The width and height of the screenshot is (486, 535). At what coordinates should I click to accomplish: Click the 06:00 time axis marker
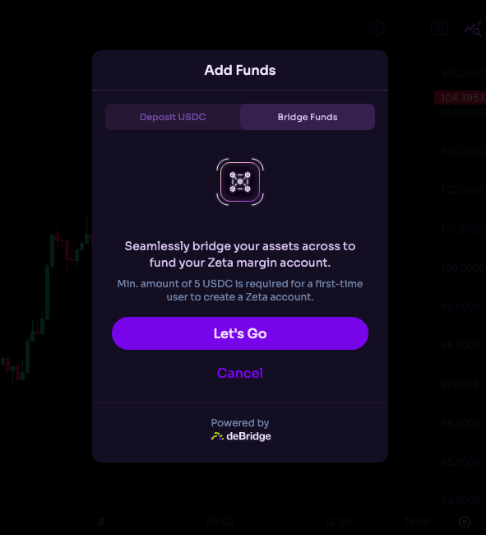(x=220, y=521)
